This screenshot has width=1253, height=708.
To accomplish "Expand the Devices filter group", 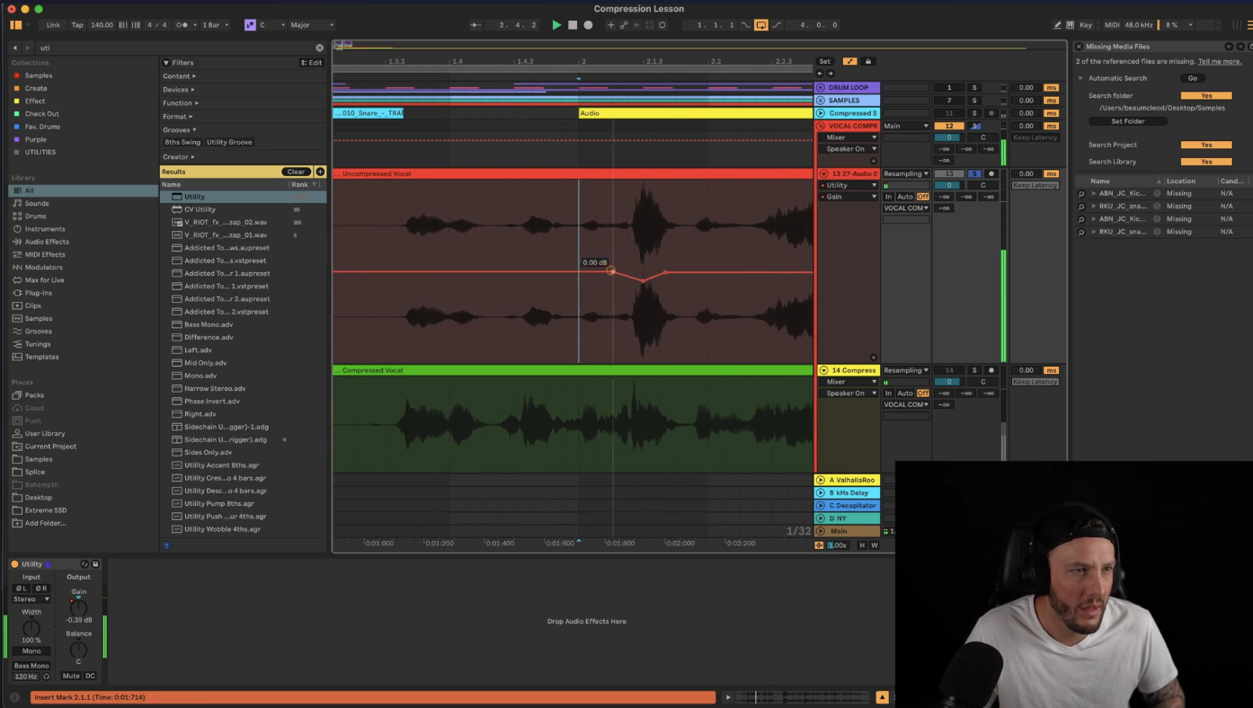I will coord(180,90).
